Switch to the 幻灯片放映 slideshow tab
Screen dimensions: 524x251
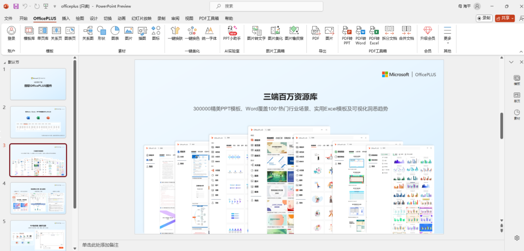click(142, 19)
